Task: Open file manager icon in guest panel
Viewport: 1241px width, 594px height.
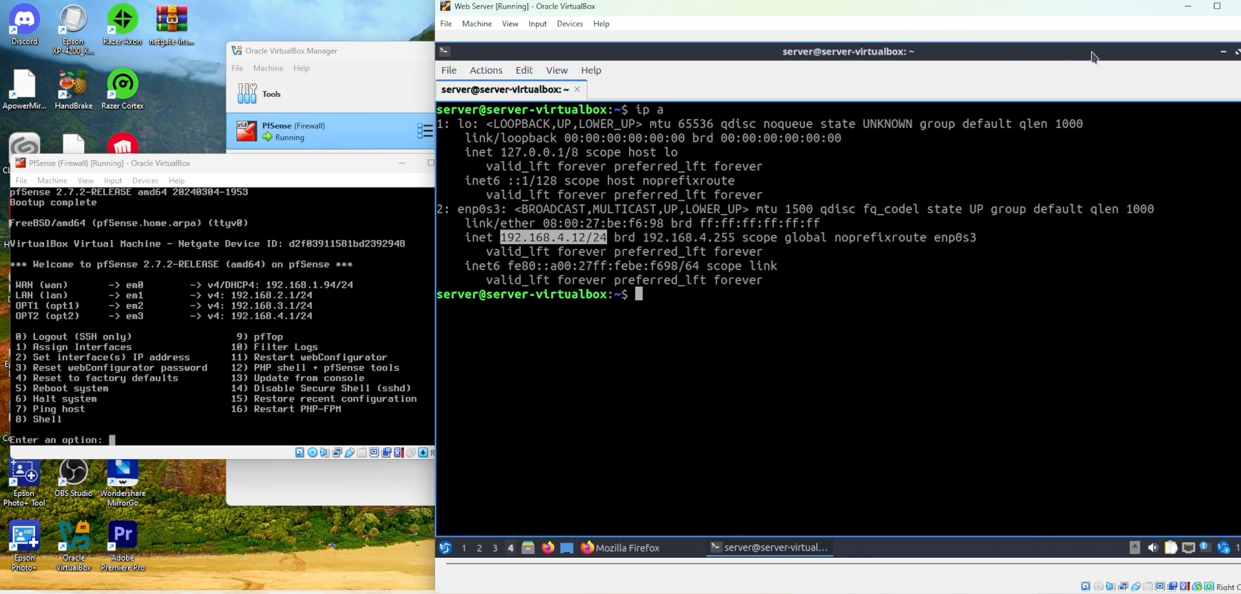Action: point(528,548)
